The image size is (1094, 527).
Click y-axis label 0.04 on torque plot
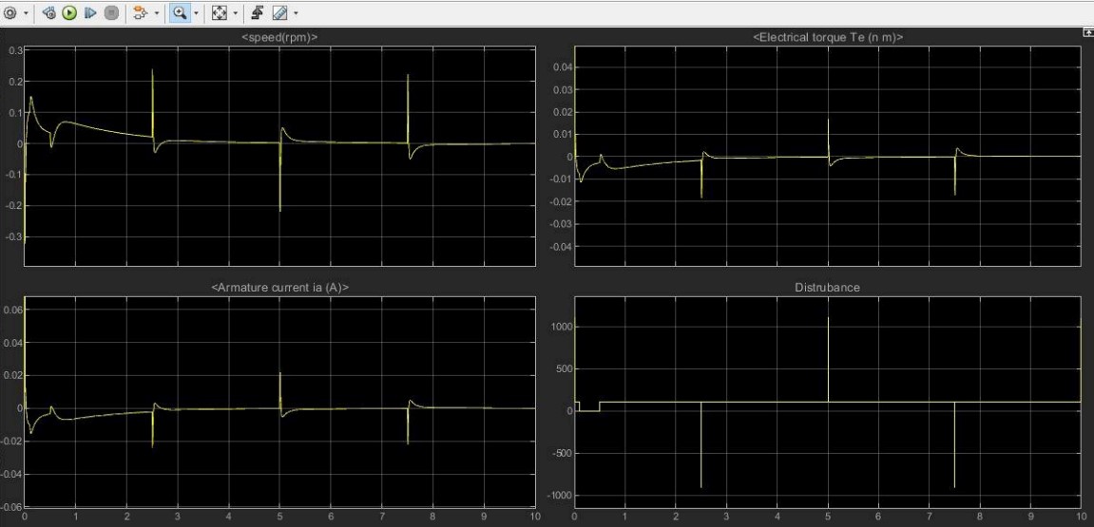pos(561,67)
